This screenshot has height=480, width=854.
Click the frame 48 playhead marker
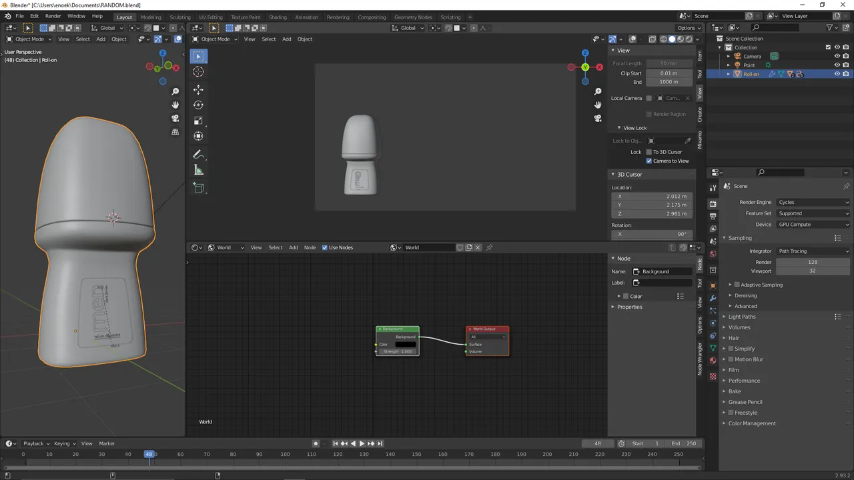tap(149, 454)
